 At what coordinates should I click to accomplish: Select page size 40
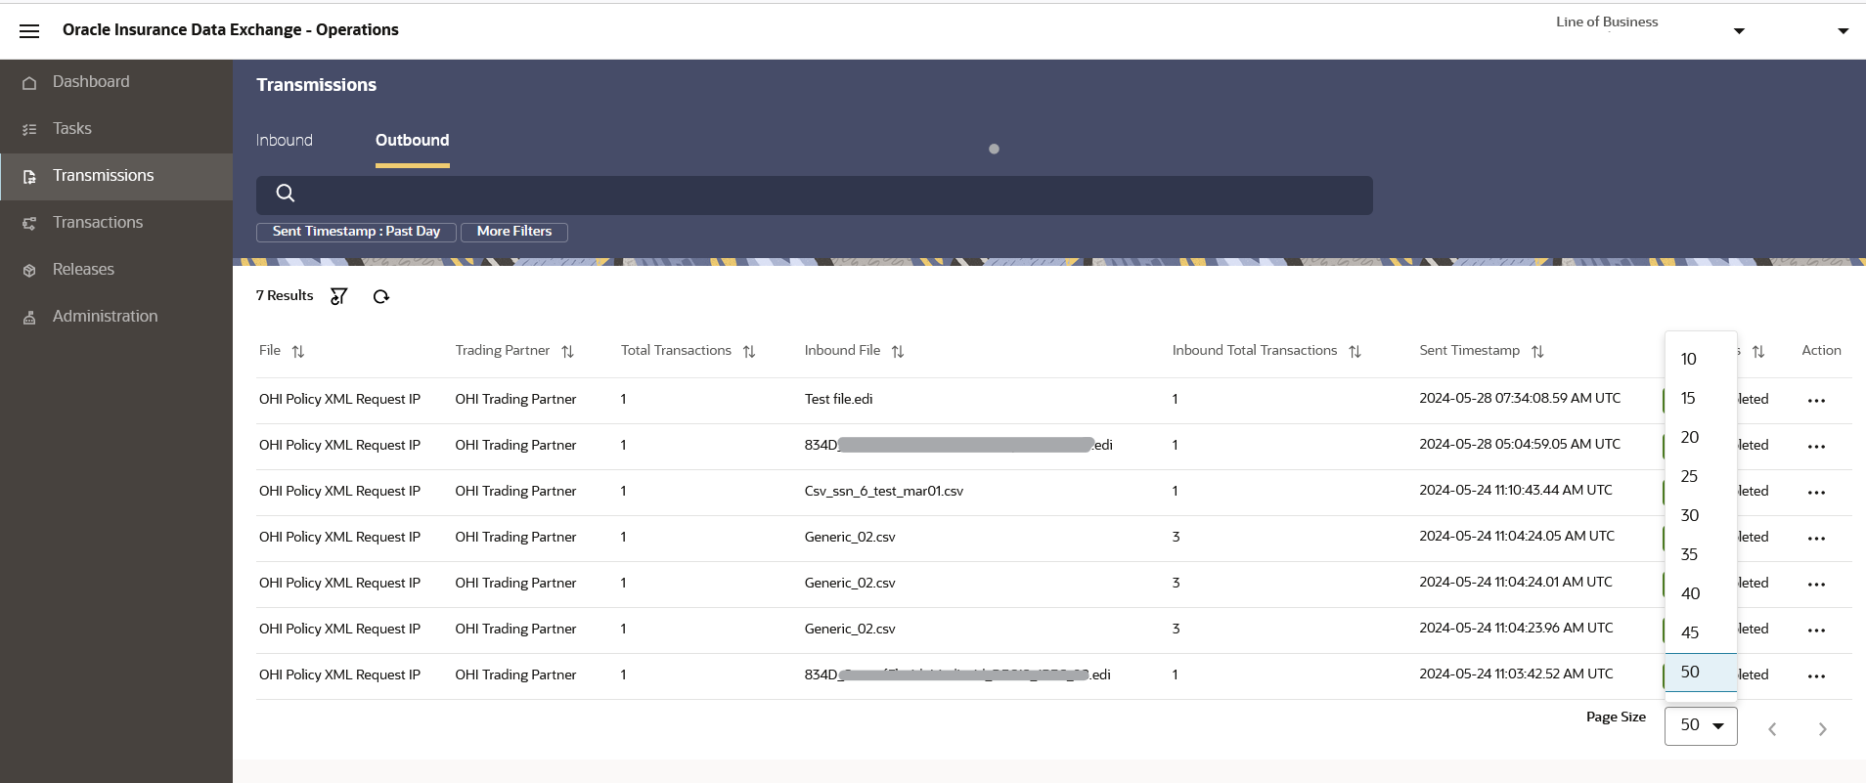[x=1701, y=594]
